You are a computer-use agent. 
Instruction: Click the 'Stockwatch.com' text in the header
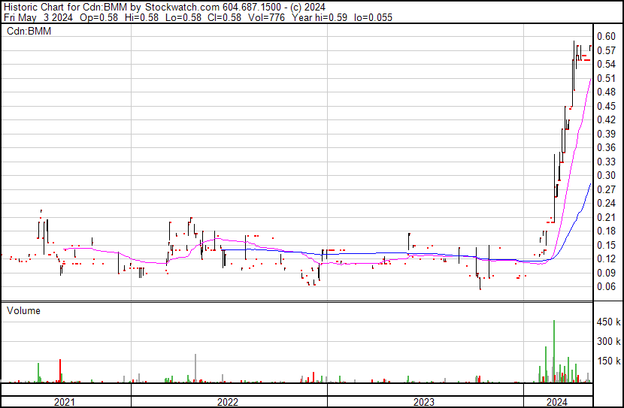(182, 7)
